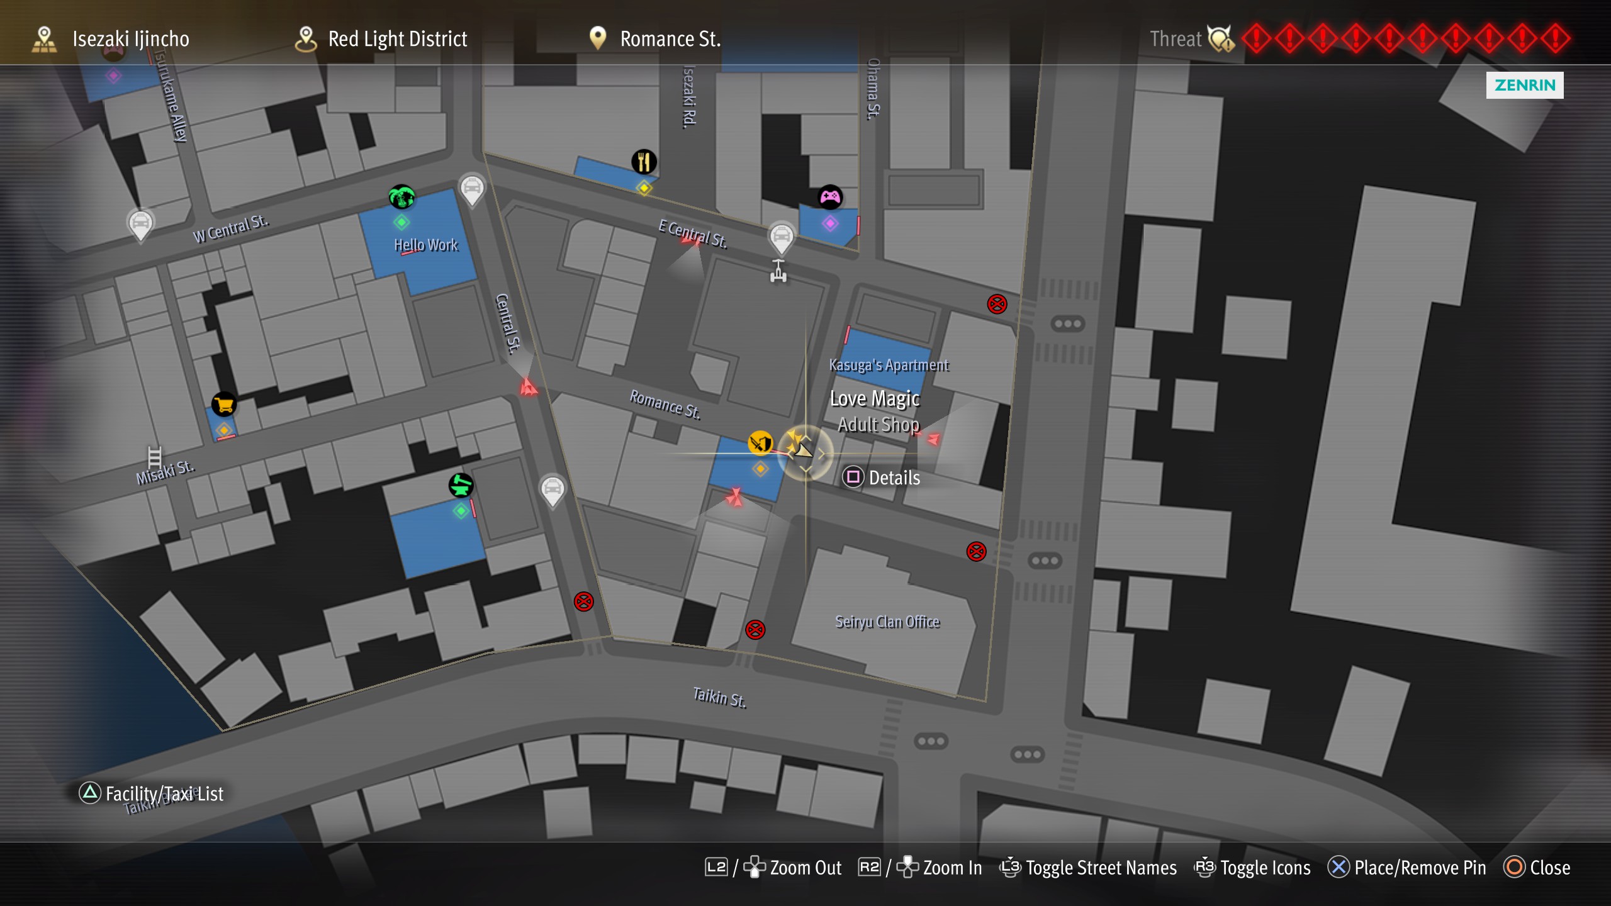The width and height of the screenshot is (1611, 906).
Task: Click the Isezaki Ijincho location pin icon
Action: (x=44, y=39)
